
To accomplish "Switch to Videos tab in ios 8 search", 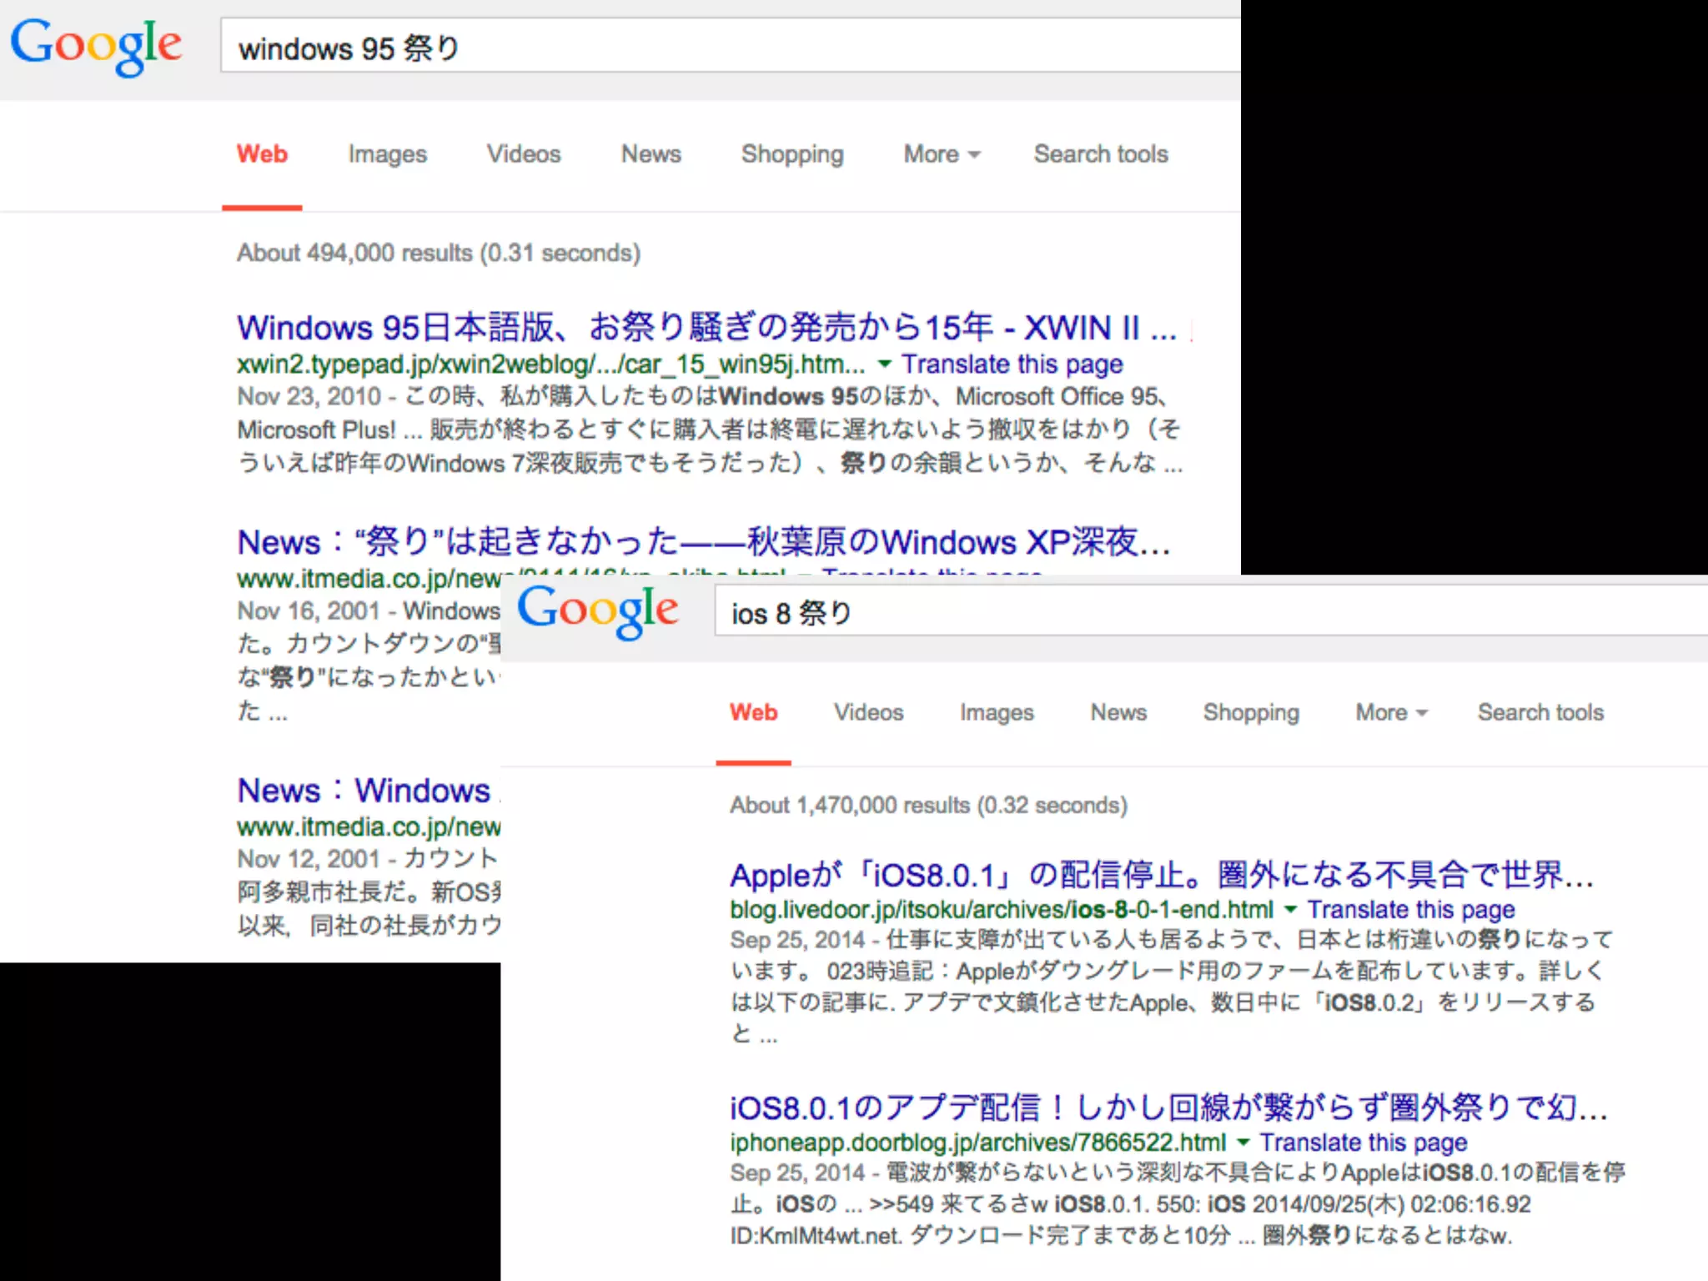I will pyautogui.click(x=868, y=713).
